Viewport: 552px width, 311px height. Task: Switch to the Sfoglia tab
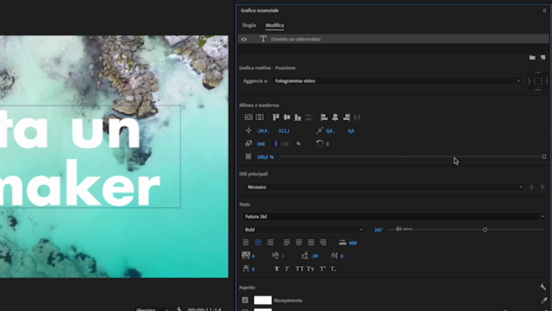click(249, 25)
